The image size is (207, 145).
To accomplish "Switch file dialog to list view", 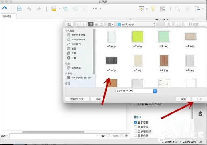I will point(96,24).
